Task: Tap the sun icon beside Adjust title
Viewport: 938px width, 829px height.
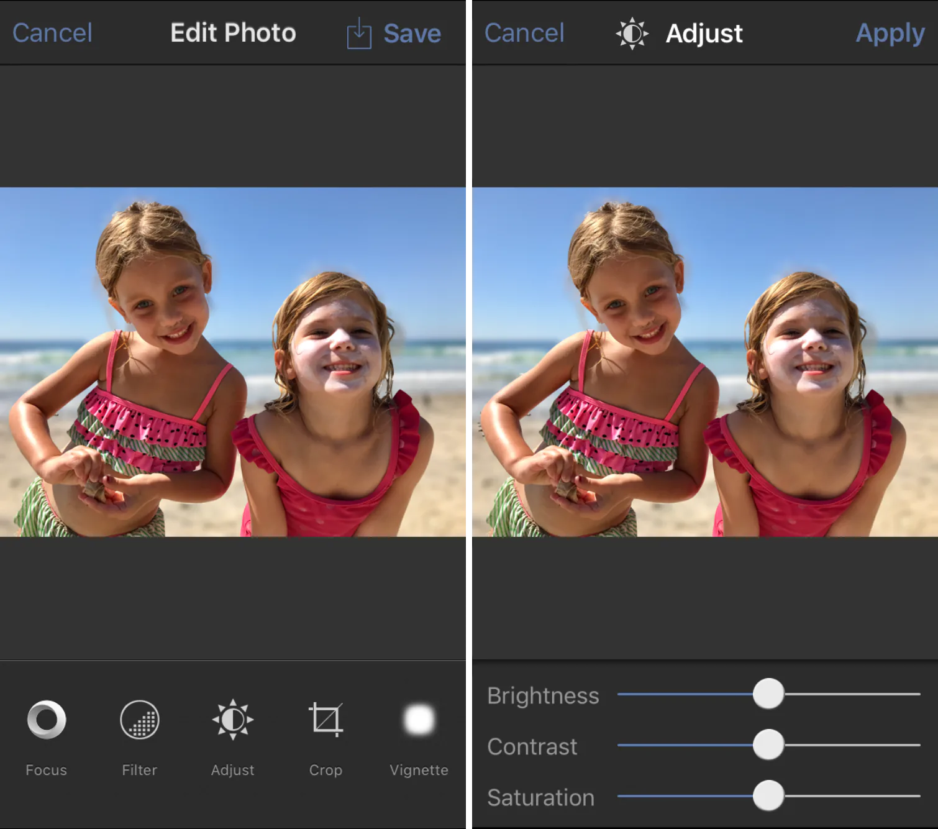Action: point(632,34)
